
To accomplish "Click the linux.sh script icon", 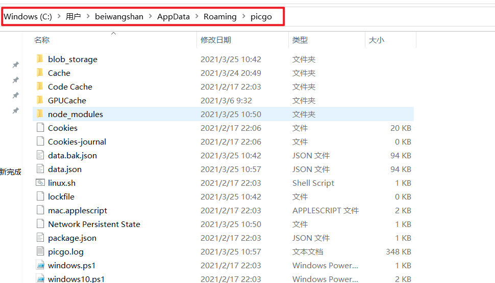I will click(40, 183).
